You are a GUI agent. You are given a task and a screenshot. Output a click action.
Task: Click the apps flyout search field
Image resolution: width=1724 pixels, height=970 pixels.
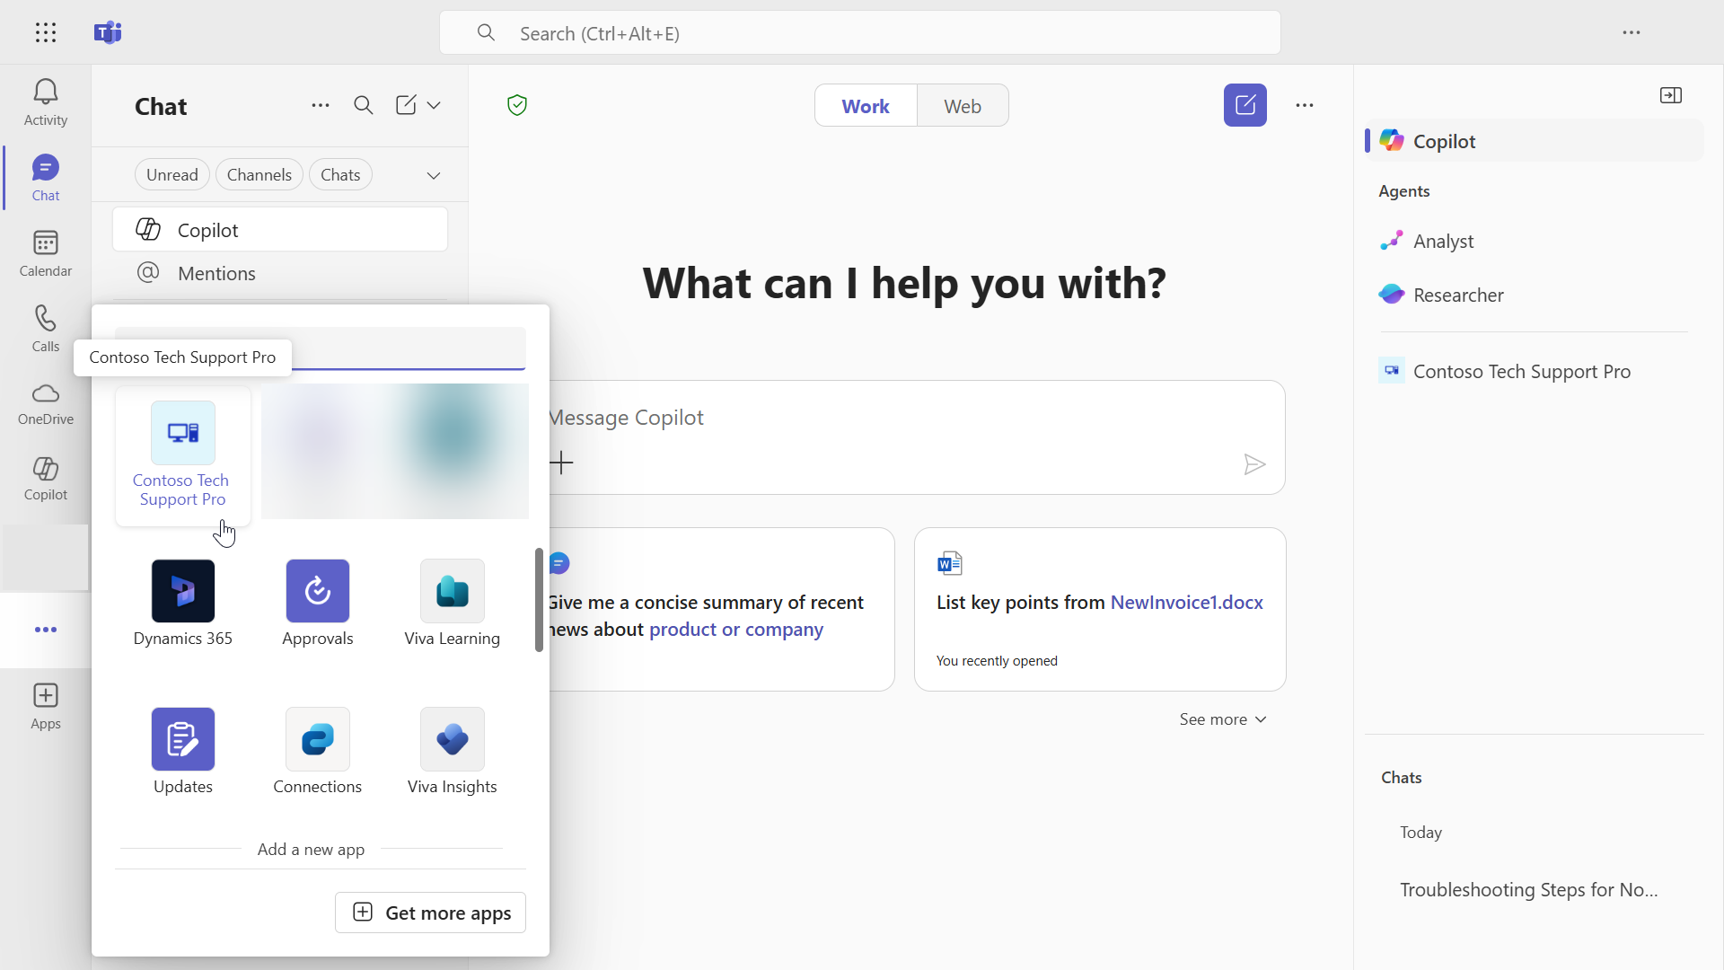(321, 348)
